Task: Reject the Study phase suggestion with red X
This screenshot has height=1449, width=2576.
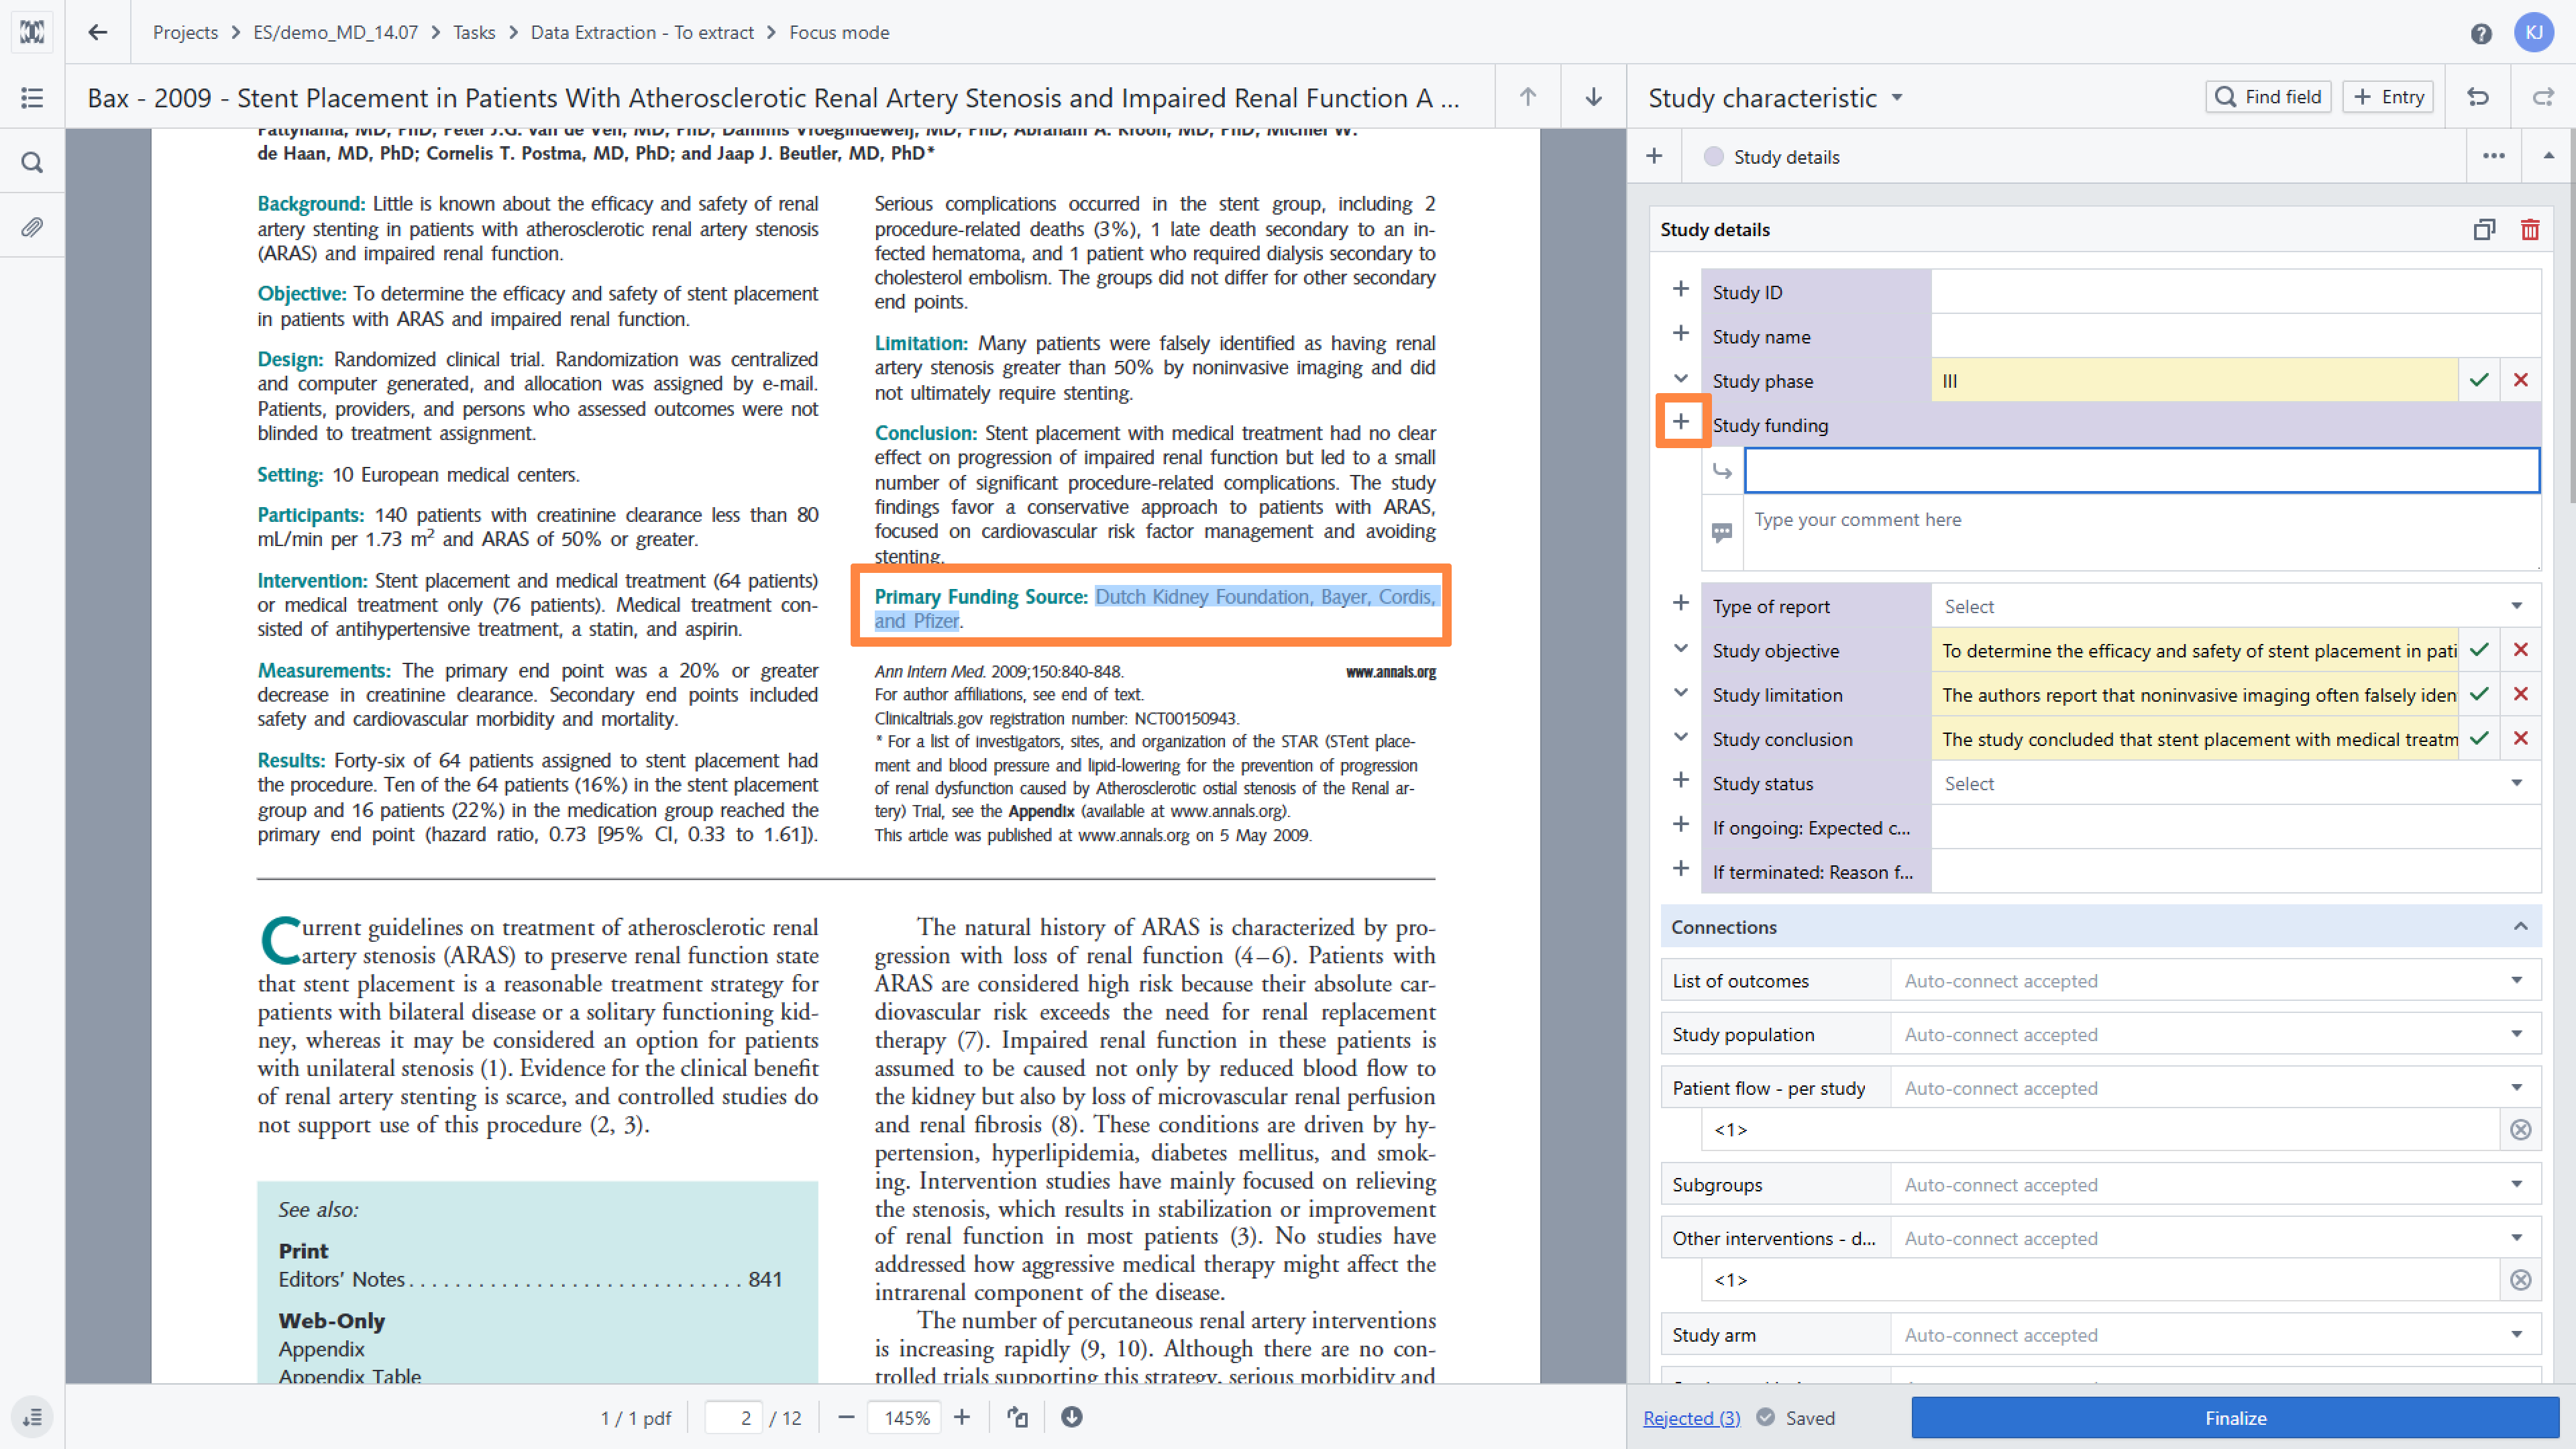Action: pos(2521,380)
